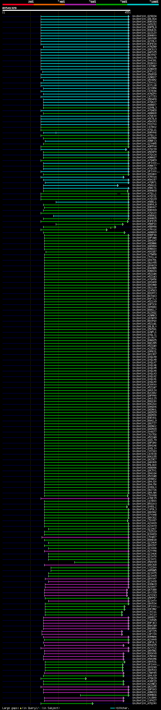Viewport: 161px width, 710px height.
Task: Click hit label UniRef100_A7Q240
Action: click(x=144, y=703)
